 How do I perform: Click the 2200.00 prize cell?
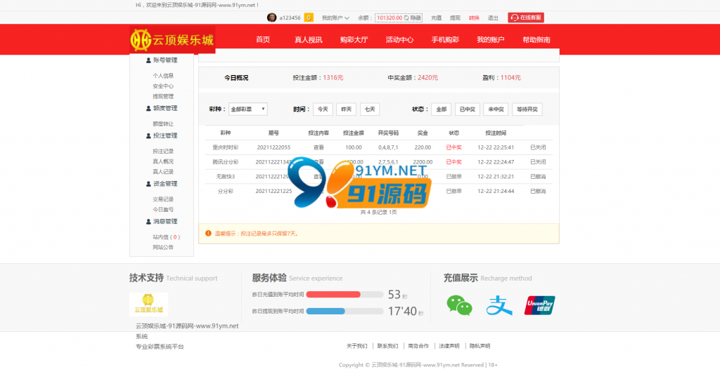coord(423,162)
